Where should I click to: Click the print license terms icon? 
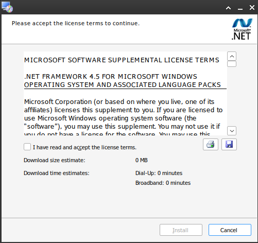pyautogui.click(x=211, y=145)
